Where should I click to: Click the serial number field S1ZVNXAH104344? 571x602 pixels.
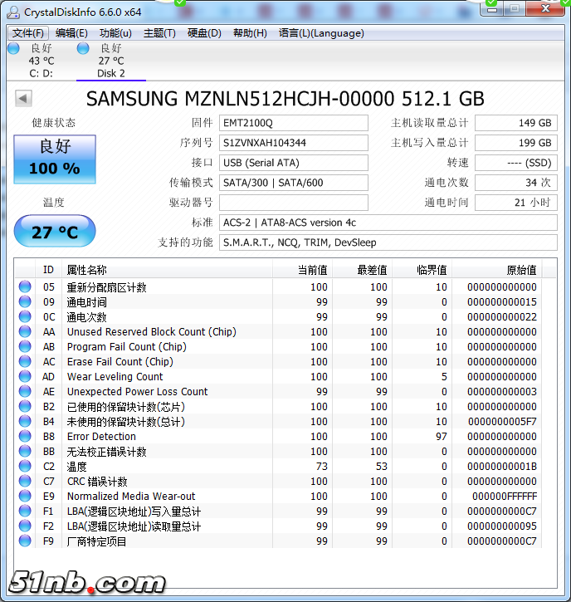[x=293, y=143]
